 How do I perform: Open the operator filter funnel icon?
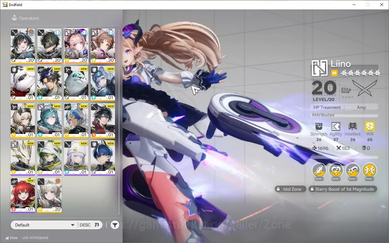tap(115, 225)
